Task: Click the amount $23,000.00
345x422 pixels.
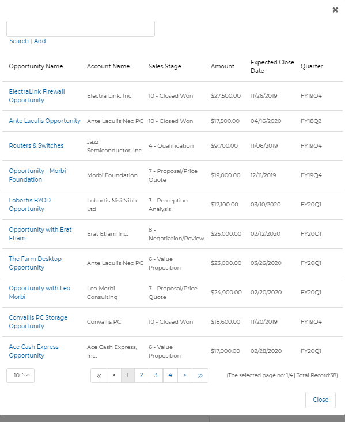Action: point(226,263)
